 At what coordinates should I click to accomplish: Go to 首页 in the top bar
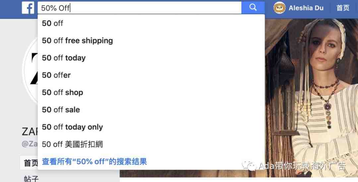(x=343, y=8)
